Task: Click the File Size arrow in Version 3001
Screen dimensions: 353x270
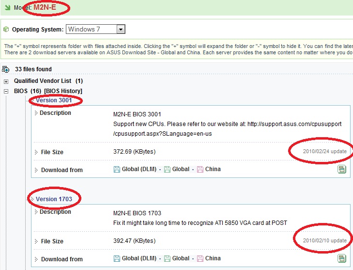Action: tap(36, 152)
